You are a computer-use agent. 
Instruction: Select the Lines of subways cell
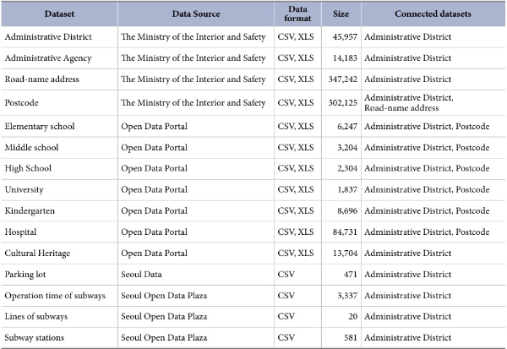pyautogui.click(x=36, y=316)
